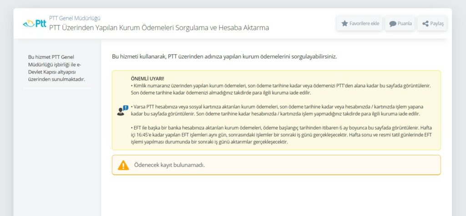Image resolution: width=466 pixels, height=216 pixels.
Task: Share the page with Paylaş button
Action: 432,24
